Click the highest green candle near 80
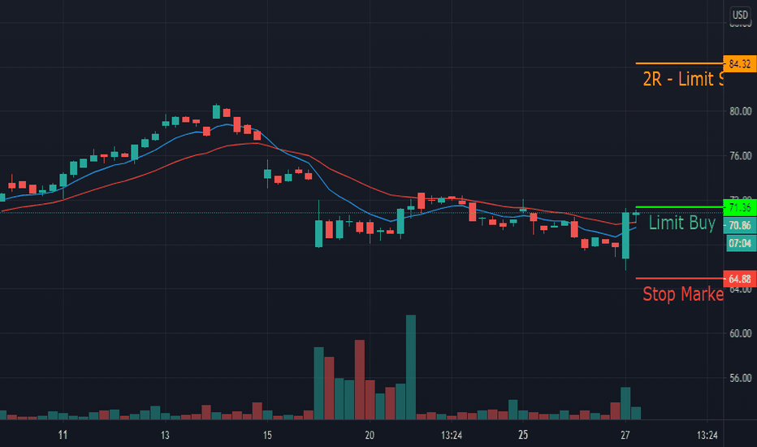Image resolution: width=757 pixels, height=447 pixels. pyautogui.click(x=216, y=112)
